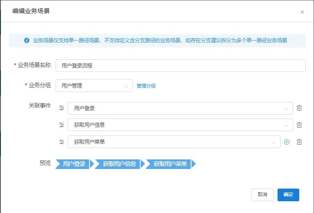Delete the 用户登录 event with trash icon
314x213 pixels.
tap(299, 108)
